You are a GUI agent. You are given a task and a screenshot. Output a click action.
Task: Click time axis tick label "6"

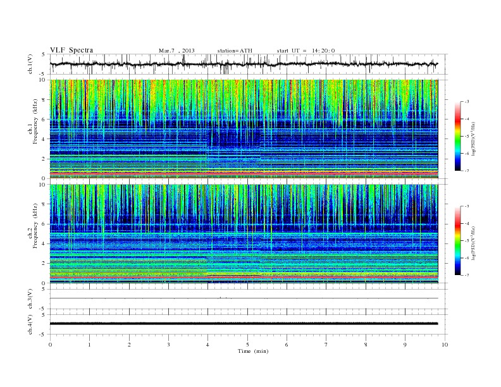click(x=287, y=345)
